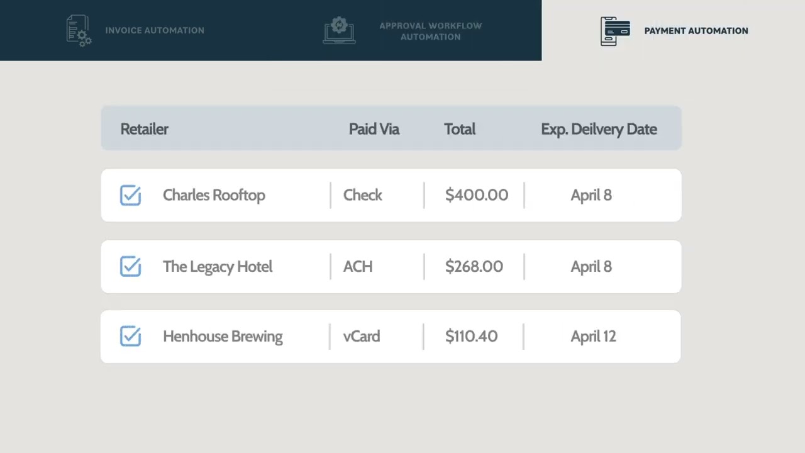The width and height of the screenshot is (805, 453).
Task: Click the Total column header
Action: (460, 129)
